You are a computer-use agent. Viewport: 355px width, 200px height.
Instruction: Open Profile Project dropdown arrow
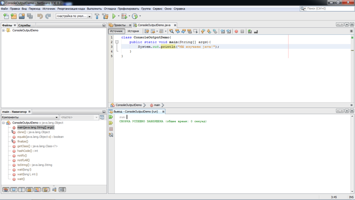pyautogui.click(x=140, y=16)
